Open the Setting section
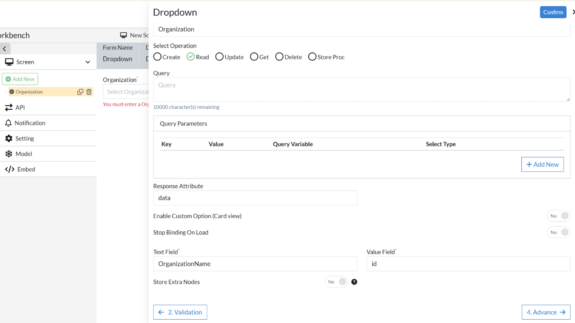The height and width of the screenshot is (323, 575). point(24,138)
